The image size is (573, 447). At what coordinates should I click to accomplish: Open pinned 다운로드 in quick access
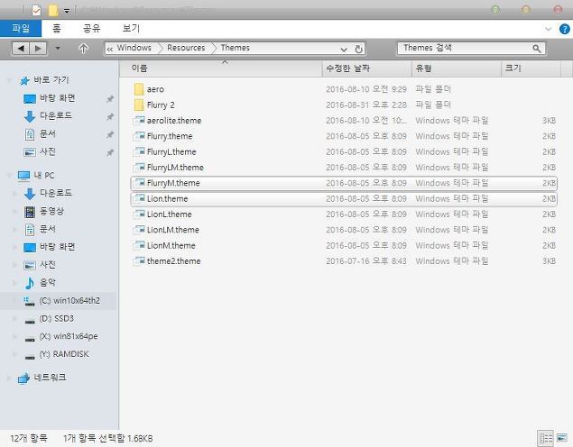56,115
